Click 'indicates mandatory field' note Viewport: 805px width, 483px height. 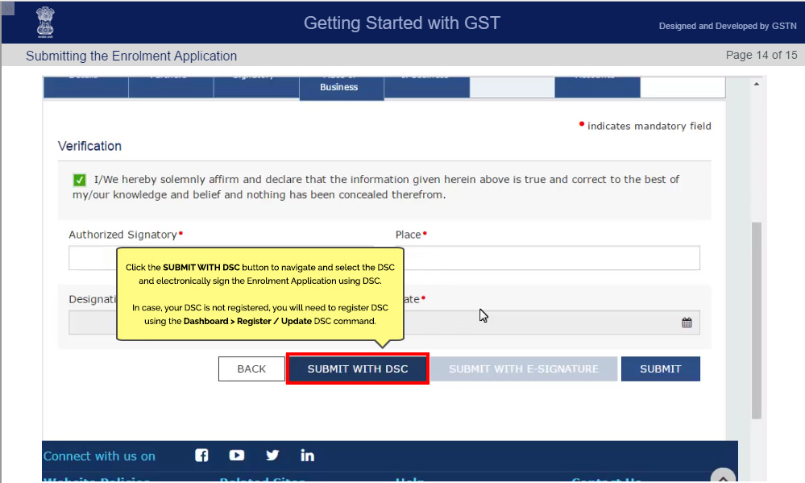[649, 126]
